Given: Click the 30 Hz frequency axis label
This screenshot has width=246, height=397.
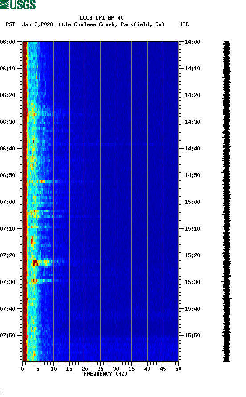Looking at the screenshot, I should coord(116,369).
